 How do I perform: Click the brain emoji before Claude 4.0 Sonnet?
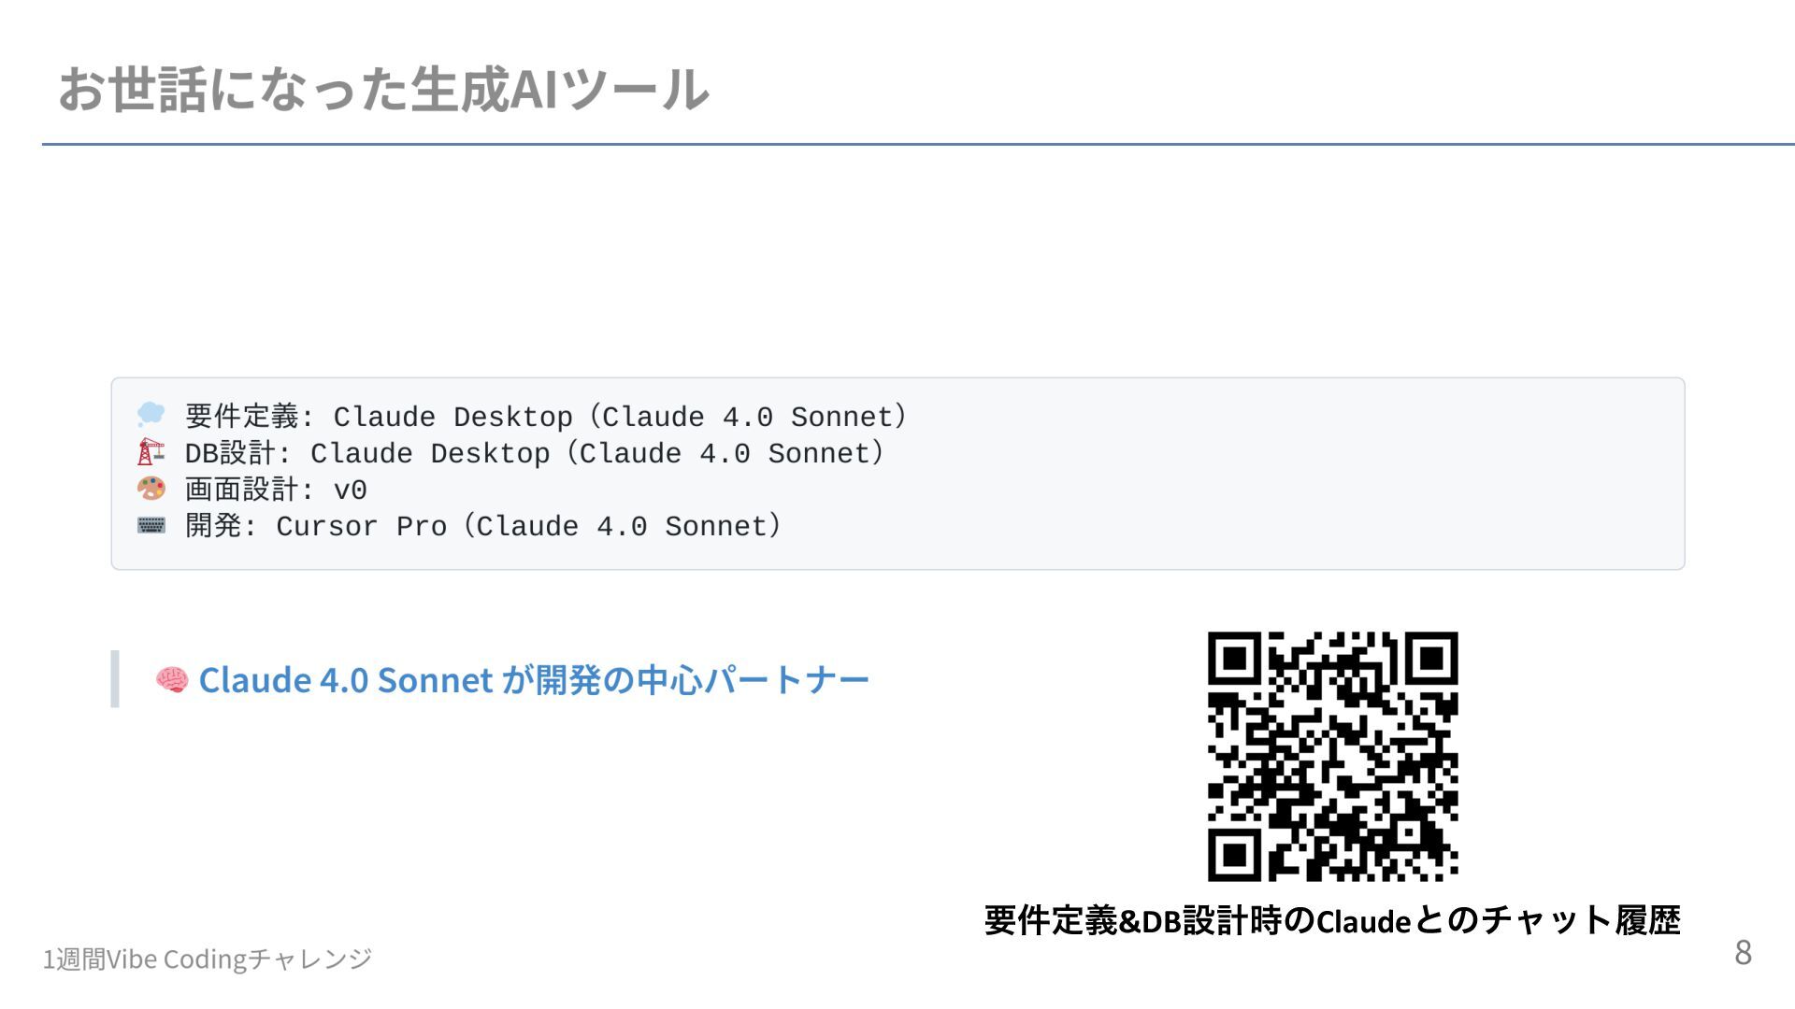(172, 680)
